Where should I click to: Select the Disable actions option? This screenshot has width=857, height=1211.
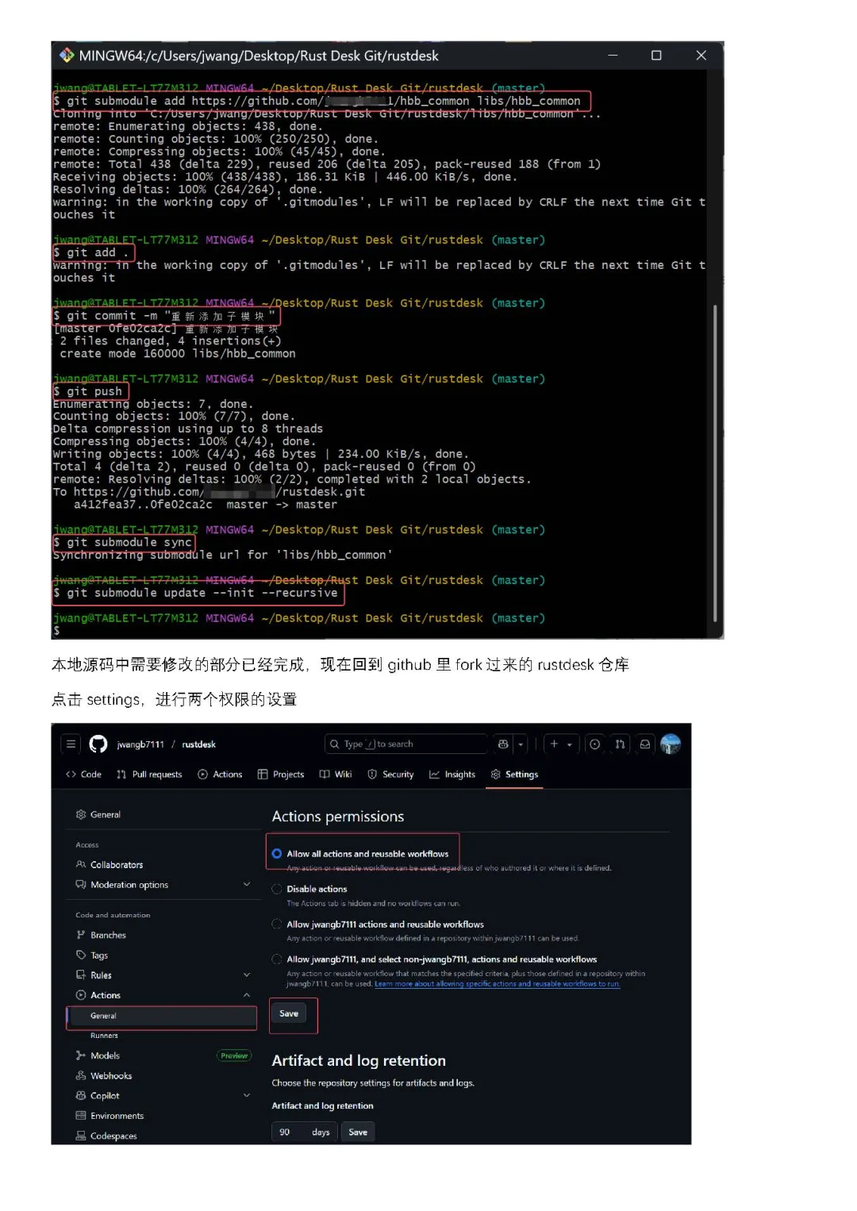pyautogui.click(x=276, y=889)
